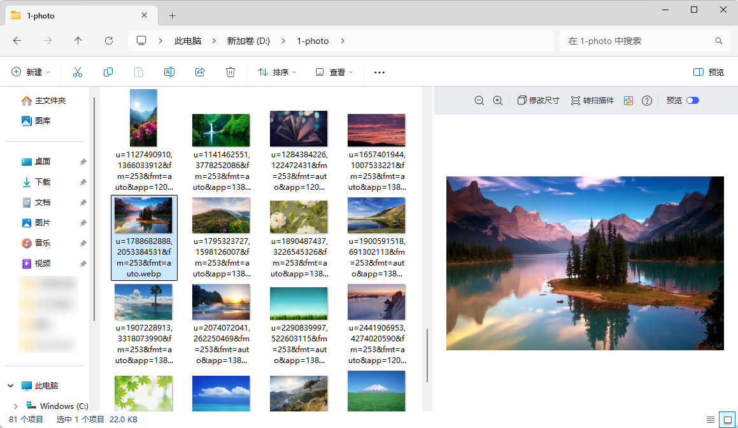Click the refresh button in the address bar
The height and width of the screenshot is (428, 738).
click(108, 40)
